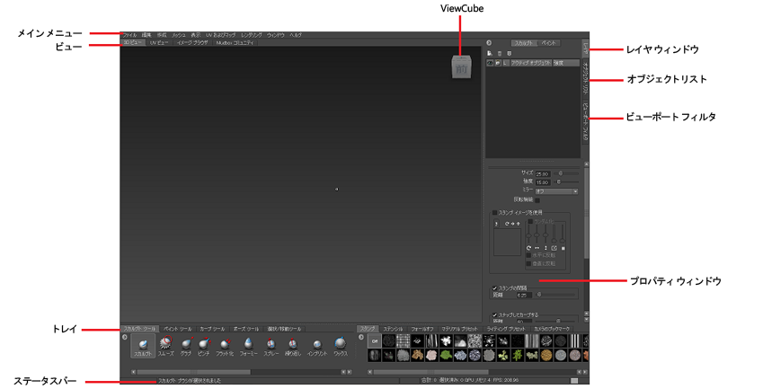The height and width of the screenshot is (389, 763).
Task: Click status bar icon at far right
Action: pyautogui.click(x=574, y=381)
